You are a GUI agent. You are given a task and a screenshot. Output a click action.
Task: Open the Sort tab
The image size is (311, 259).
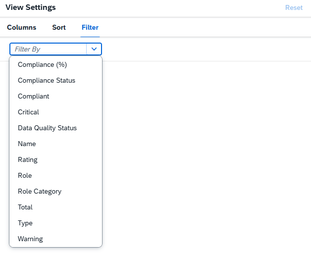click(x=59, y=27)
